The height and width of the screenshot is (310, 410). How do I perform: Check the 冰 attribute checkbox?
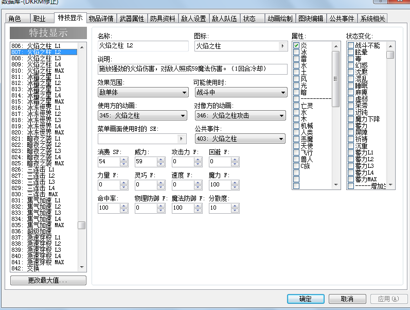(296, 52)
